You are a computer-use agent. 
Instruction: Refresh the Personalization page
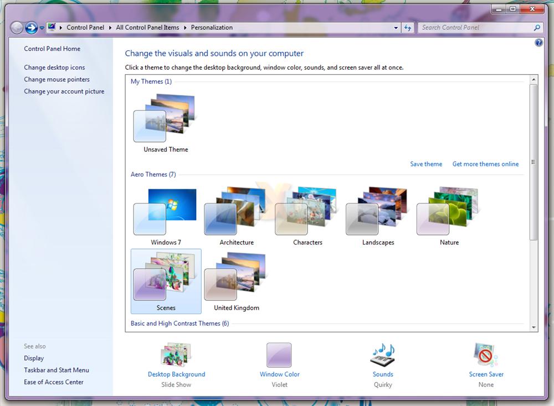[x=408, y=28]
